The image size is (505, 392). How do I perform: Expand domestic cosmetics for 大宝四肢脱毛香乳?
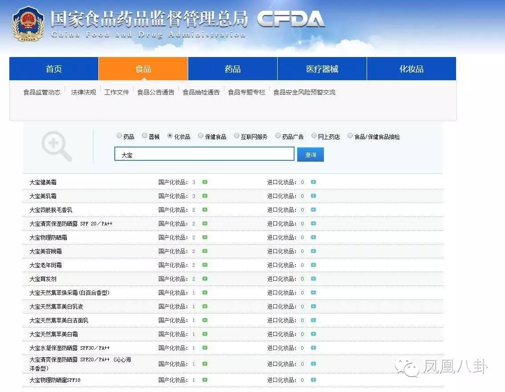coord(205,210)
